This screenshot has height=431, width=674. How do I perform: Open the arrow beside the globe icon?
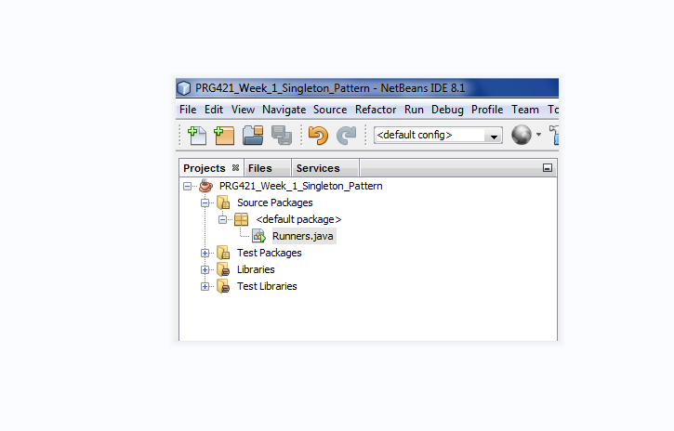pos(538,135)
